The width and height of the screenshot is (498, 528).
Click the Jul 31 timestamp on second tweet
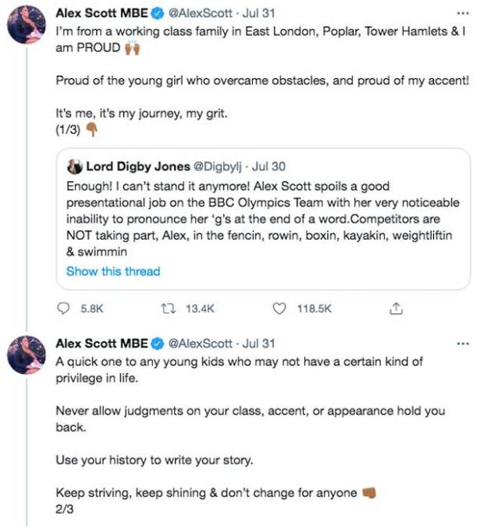258,344
